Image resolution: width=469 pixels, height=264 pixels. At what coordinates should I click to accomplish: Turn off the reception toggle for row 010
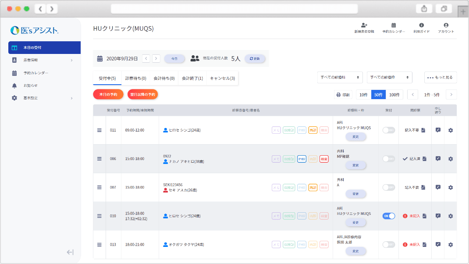(x=389, y=216)
